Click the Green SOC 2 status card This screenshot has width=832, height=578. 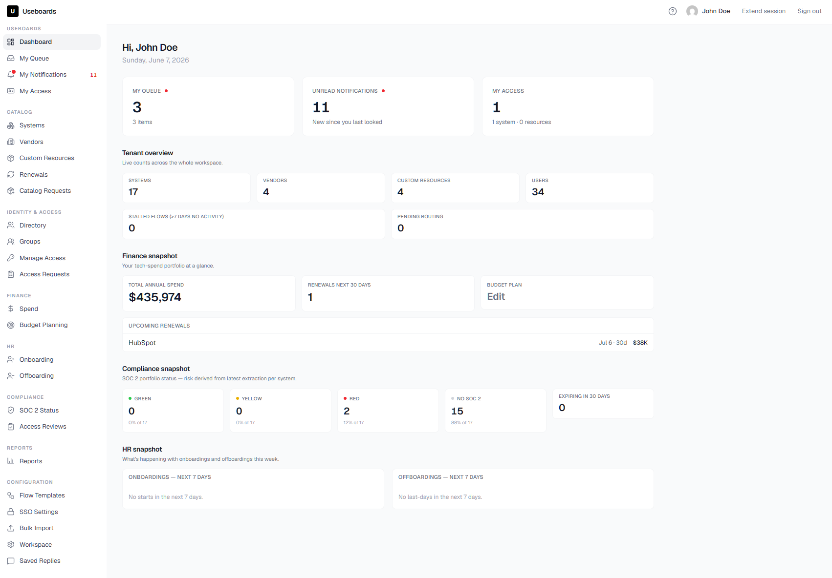coord(173,411)
